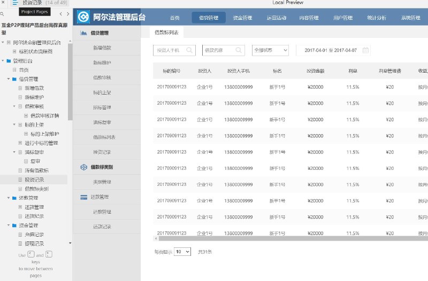Collapse the 阿尔法金融管理员后台 tree node

tap(3, 43)
